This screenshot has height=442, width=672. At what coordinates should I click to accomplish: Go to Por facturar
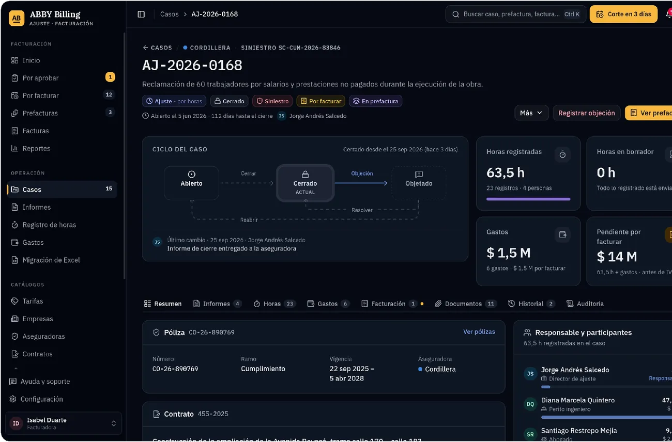62,96
